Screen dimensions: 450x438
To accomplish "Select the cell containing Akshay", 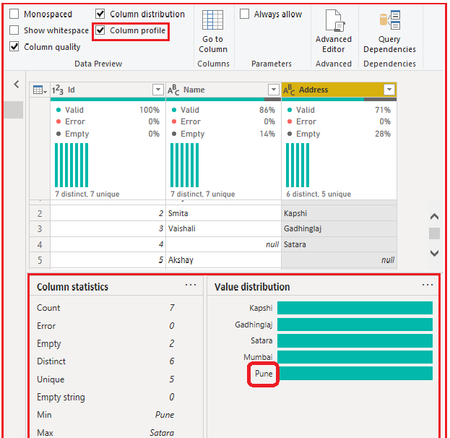I will (x=223, y=260).
